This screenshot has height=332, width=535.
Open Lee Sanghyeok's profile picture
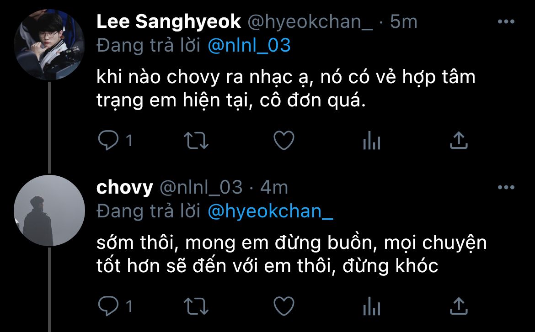[x=49, y=45]
